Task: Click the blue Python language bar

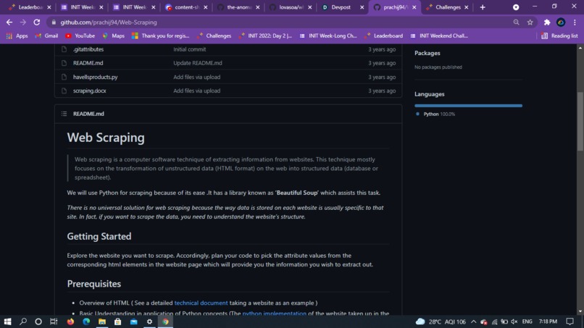Action: point(468,106)
